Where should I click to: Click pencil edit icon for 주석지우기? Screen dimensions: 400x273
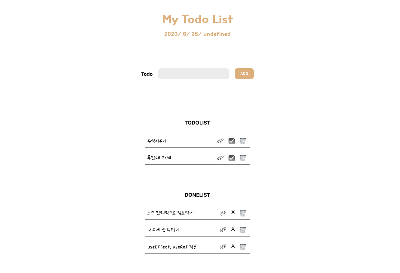(220, 141)
